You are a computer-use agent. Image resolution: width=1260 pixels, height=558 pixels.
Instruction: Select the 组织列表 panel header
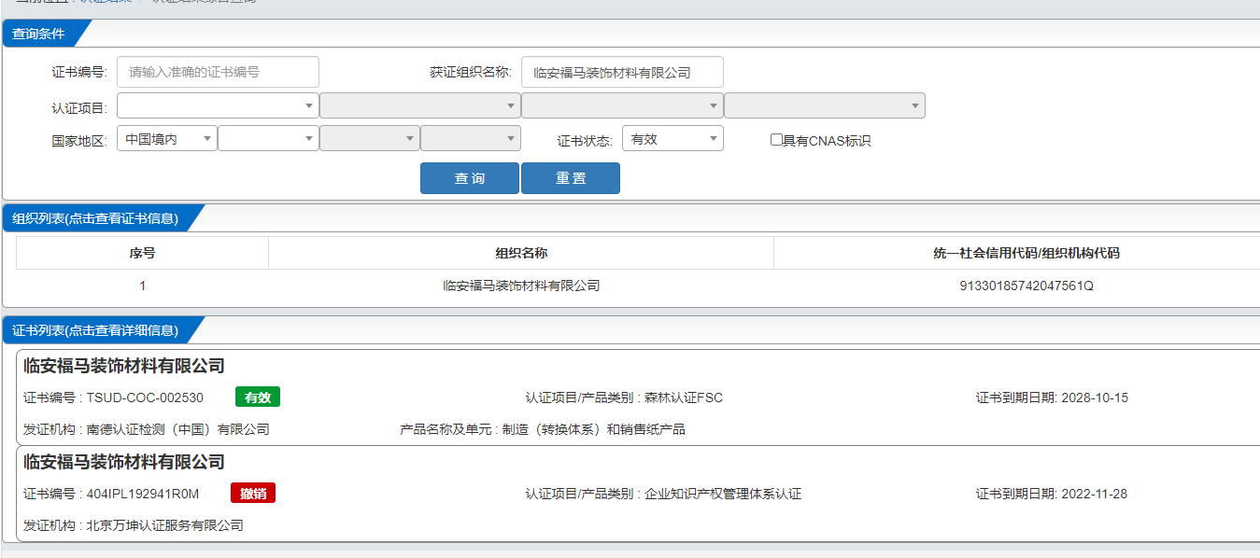pos(95,218)
